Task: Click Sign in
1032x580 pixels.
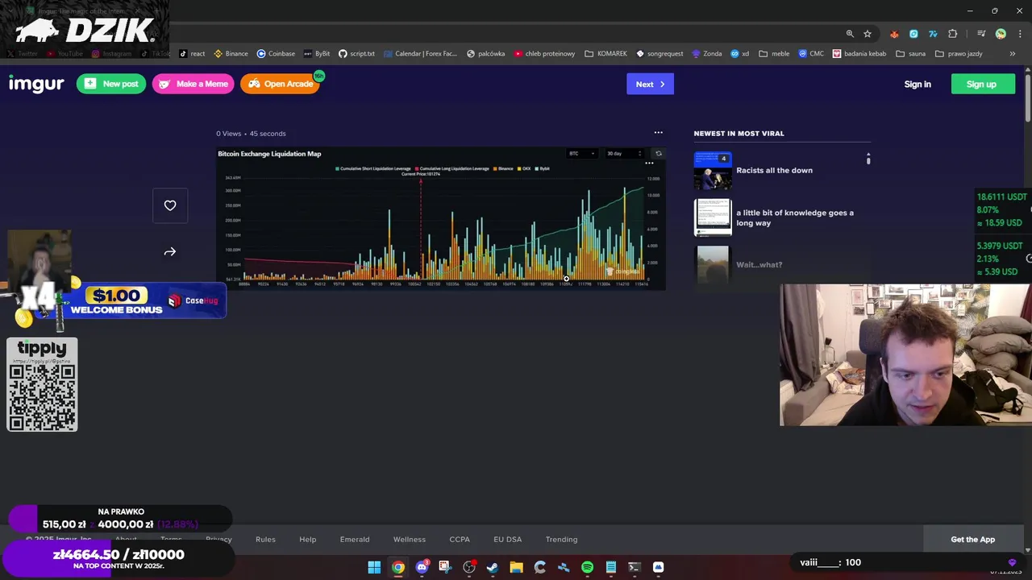Action: [918, 84]
